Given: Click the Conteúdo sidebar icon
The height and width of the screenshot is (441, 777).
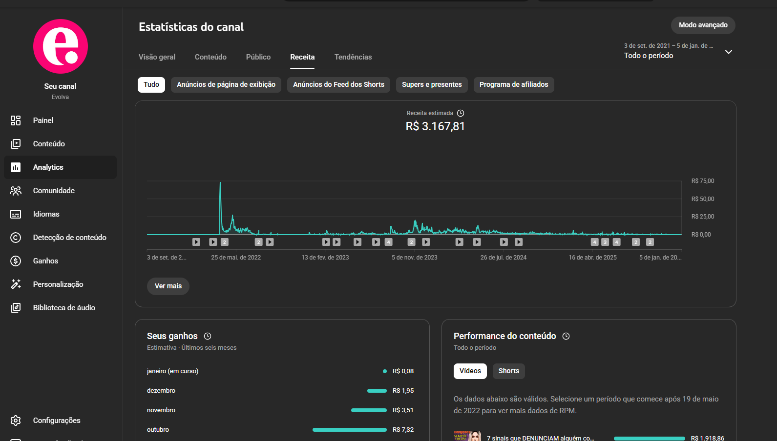Looking at the screenshot, I should (x=16, y=144).
